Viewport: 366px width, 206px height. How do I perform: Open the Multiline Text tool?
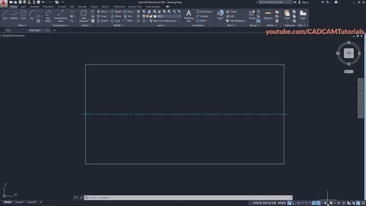[189, 16]
